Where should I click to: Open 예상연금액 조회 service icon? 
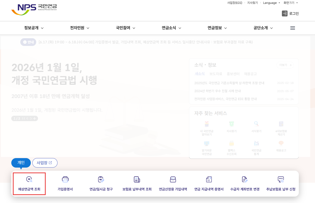(x=29, y=183)
